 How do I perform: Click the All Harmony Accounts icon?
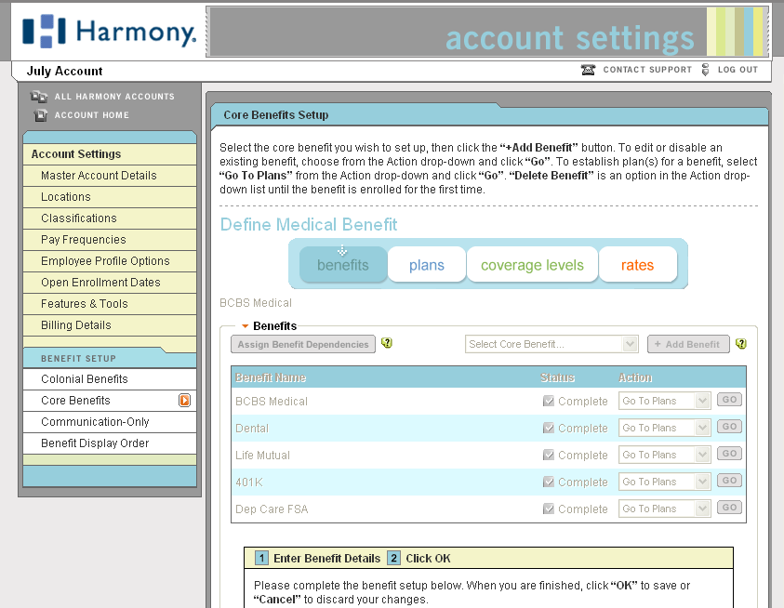pyautogui.click(x=39, y=97)
